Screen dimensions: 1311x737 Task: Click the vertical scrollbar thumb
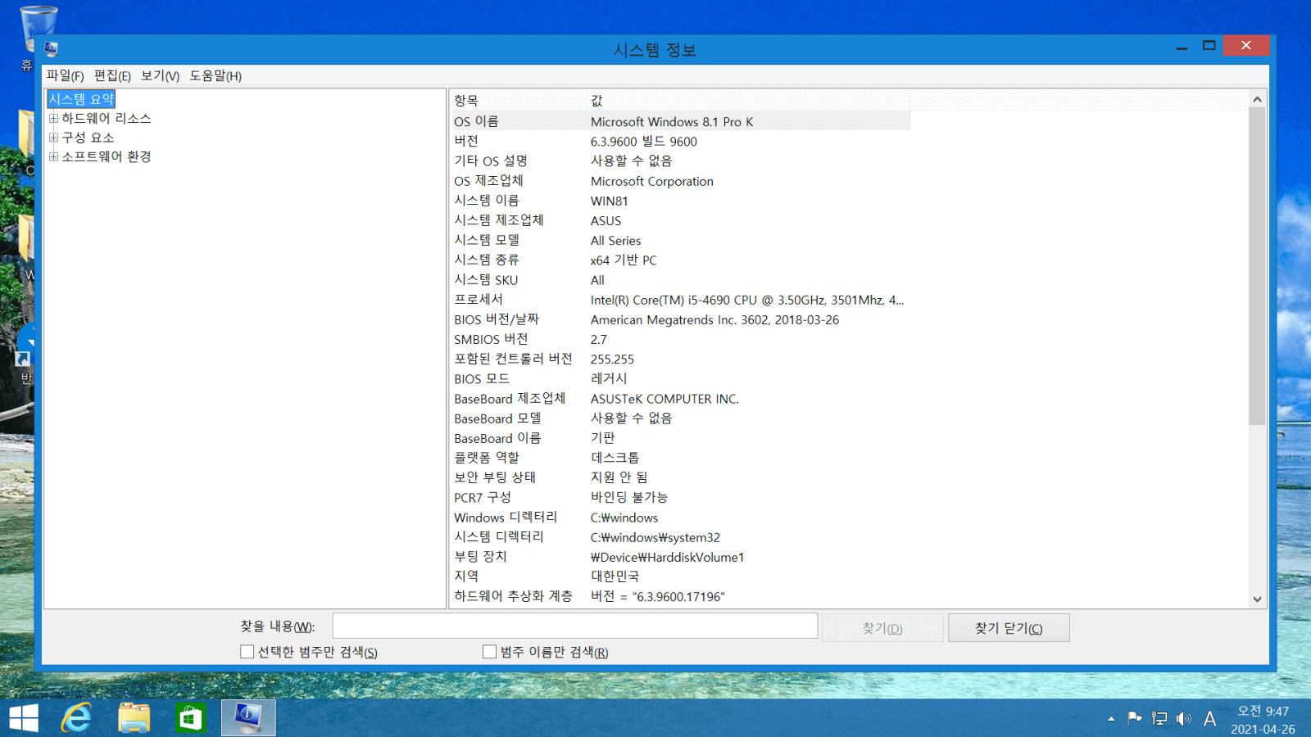click(x=1257, y=266)
